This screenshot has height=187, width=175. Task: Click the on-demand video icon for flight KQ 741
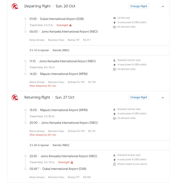coord(115,118)
